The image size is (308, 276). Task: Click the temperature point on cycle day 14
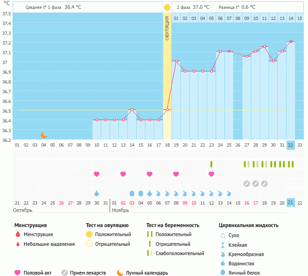click(132, 110)
